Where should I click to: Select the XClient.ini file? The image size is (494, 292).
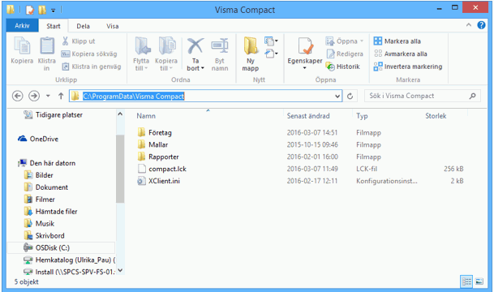click(x=164, y=181)
